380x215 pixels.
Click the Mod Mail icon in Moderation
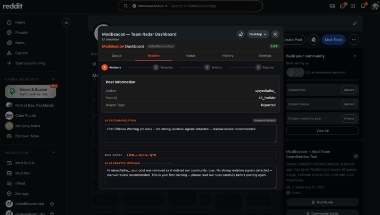9,173
